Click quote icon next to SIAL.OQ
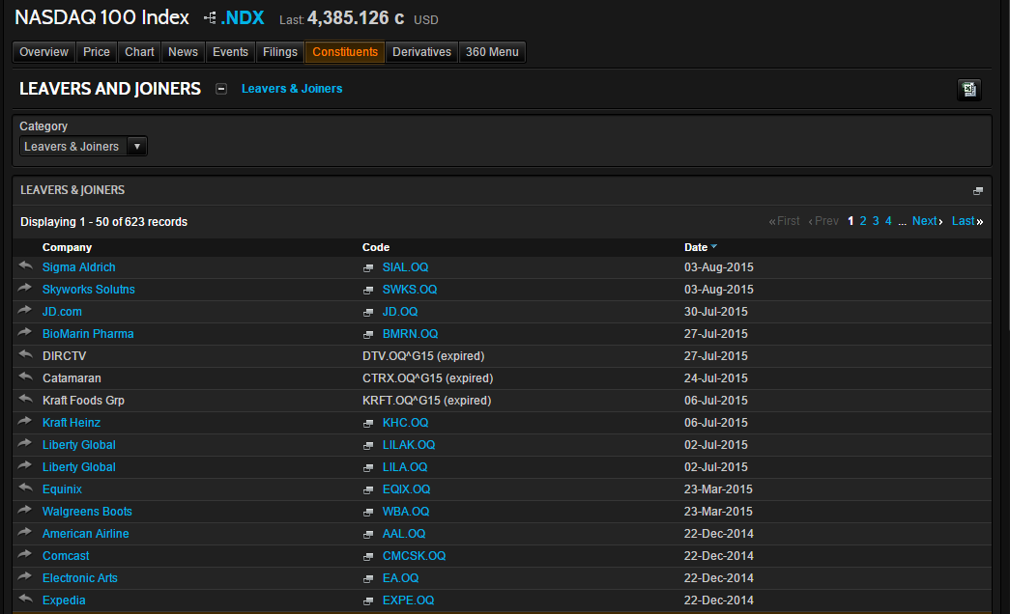The height and width of the screenshot is (614, 1010). pyautogui.click(x=368, y=267)
